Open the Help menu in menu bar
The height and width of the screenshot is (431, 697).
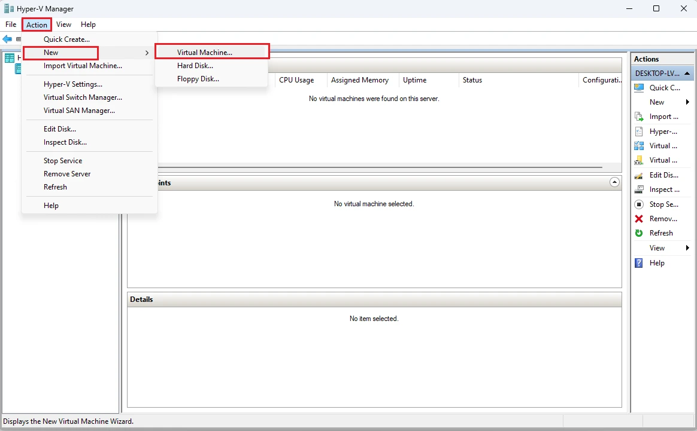tap(88, 25)
